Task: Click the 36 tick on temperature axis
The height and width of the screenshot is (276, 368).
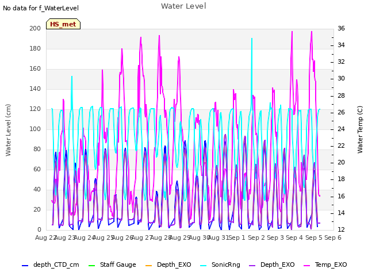Action: click(x=341, y=28)
